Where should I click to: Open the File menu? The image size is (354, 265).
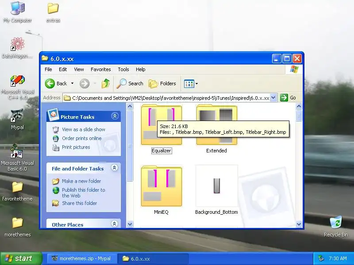tap(48, 69)
